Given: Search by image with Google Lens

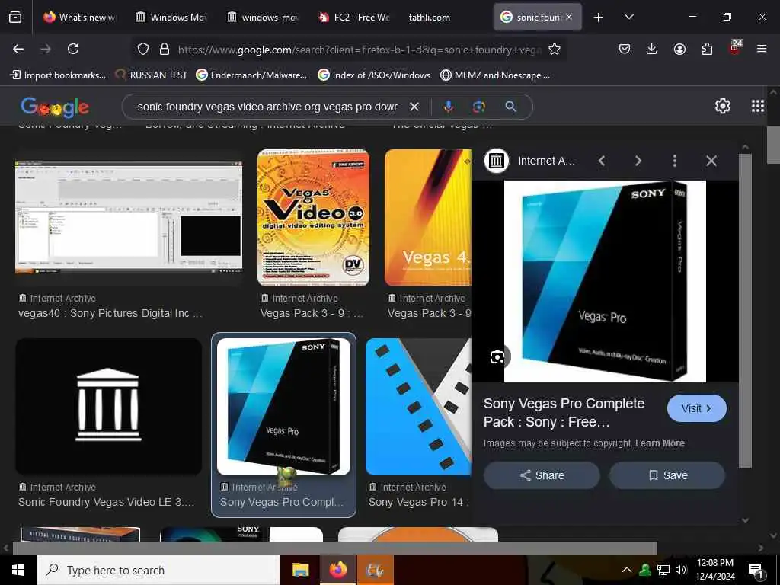Looking at the screenshot, I should tap(478, 107).
